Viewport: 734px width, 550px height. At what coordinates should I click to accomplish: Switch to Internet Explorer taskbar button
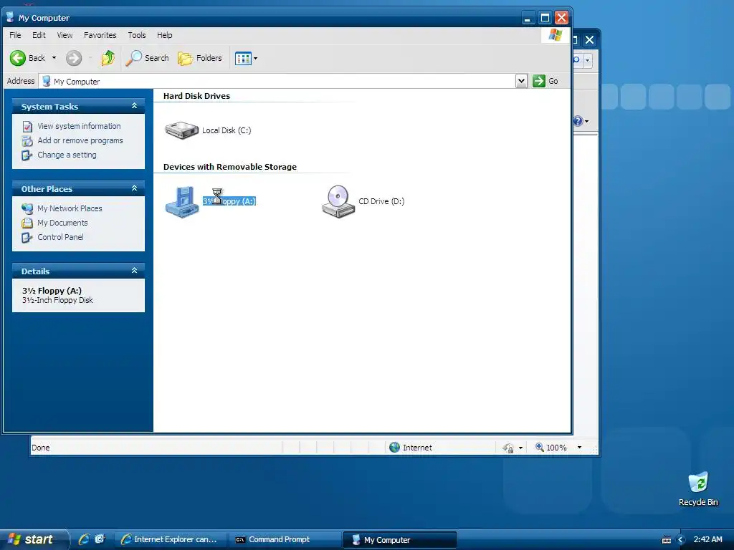(x=170, y=540)
